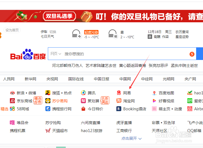Open hot search 孟执中院士逝世
This screenshot has height=148, width=203.
pyautogui.click(x=184, y=65)
